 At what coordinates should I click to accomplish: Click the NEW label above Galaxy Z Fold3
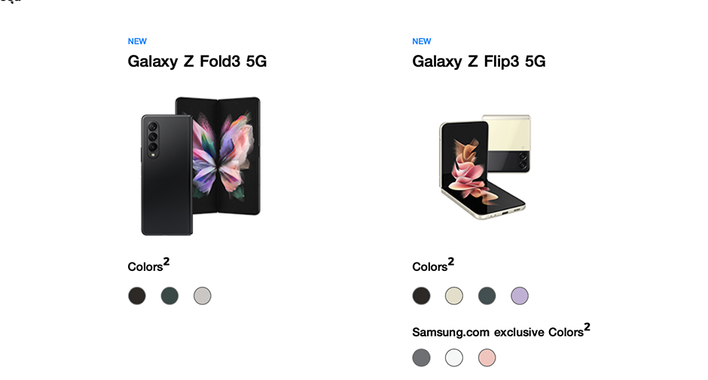137,41
